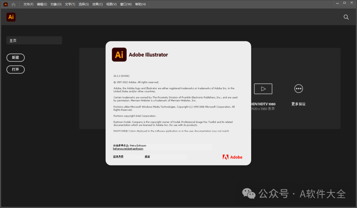Open the 文字(T) menu
357x208 pixels.
tap(70, 4)
